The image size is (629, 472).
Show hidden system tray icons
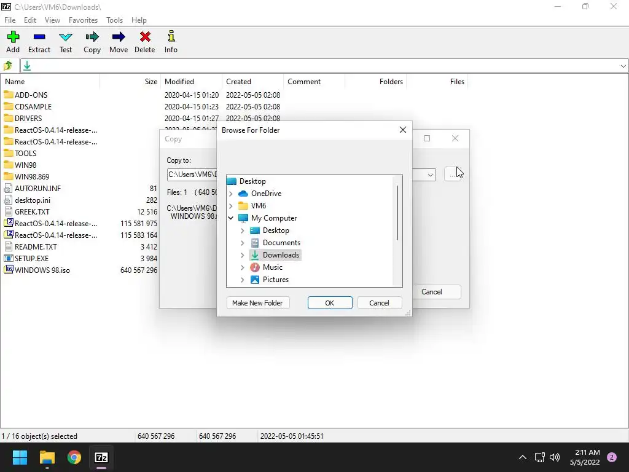[x=523, y=457]
